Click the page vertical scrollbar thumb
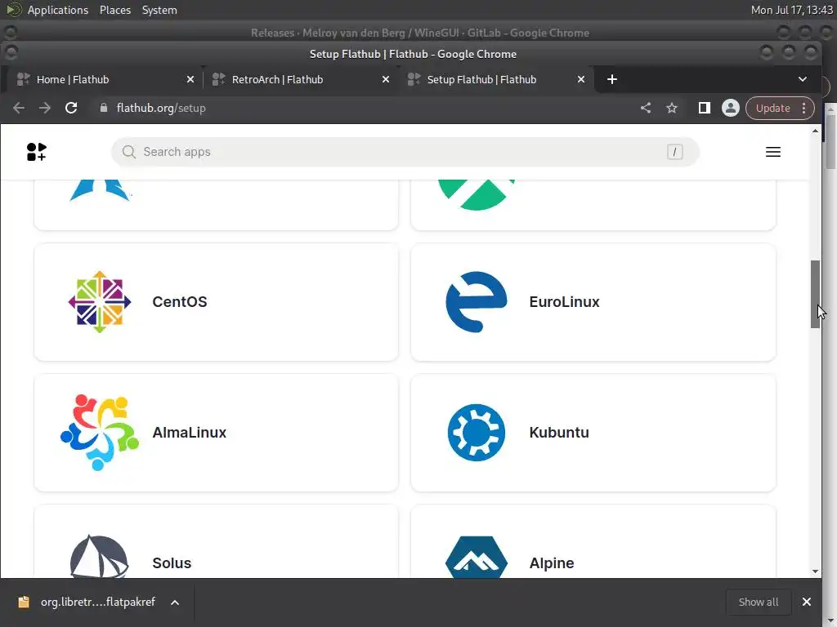Screen dimensions: 837x627 click(x=815, y=294)
